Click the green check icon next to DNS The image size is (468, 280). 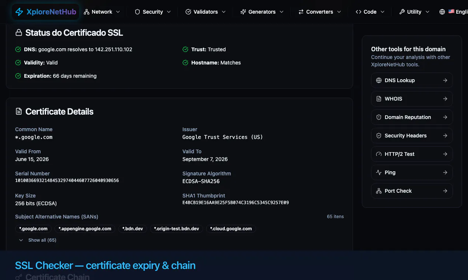pos(18,49)
